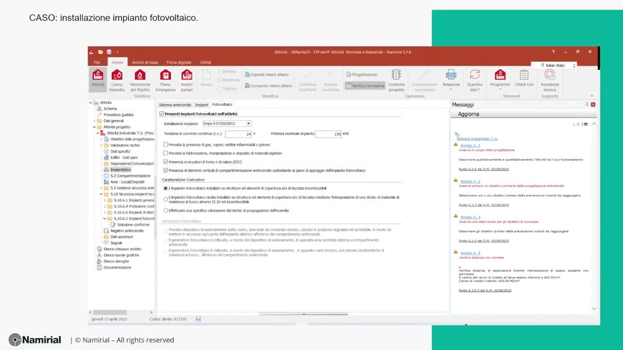Image resolution: width=623 pixels, height=350 pixels.
Task: Switch to Firma digitale ribbon tab
Action: pyautogui.click(x=179, y=62)
